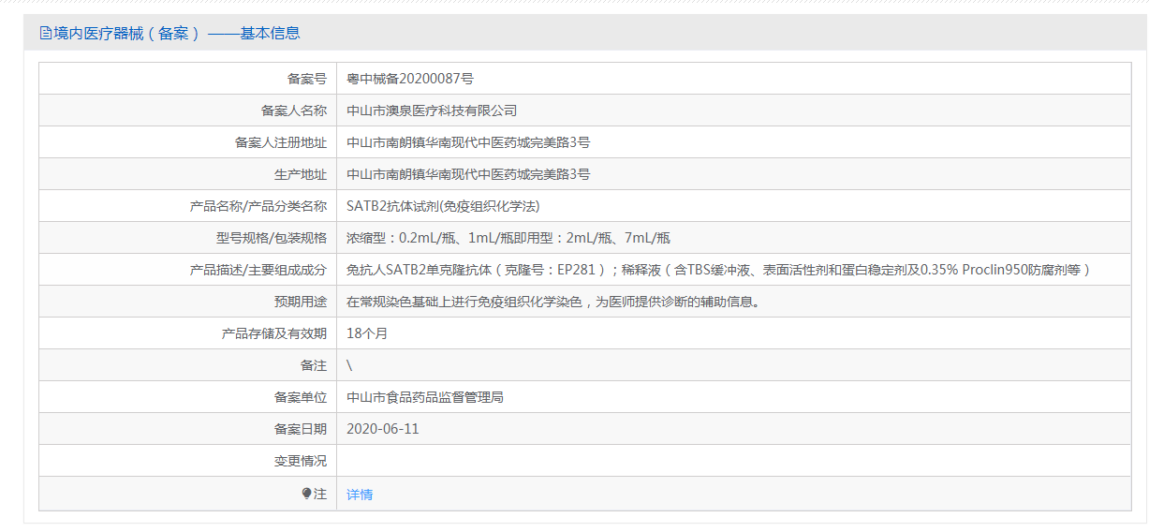Select the intended-use text 在常规染色基础上进行免疫组织化学染色

coord(464,302)
